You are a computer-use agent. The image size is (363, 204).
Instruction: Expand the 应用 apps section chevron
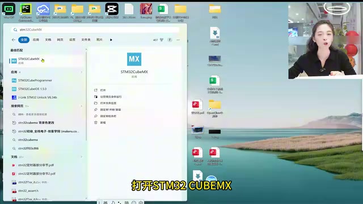point(81,72)
